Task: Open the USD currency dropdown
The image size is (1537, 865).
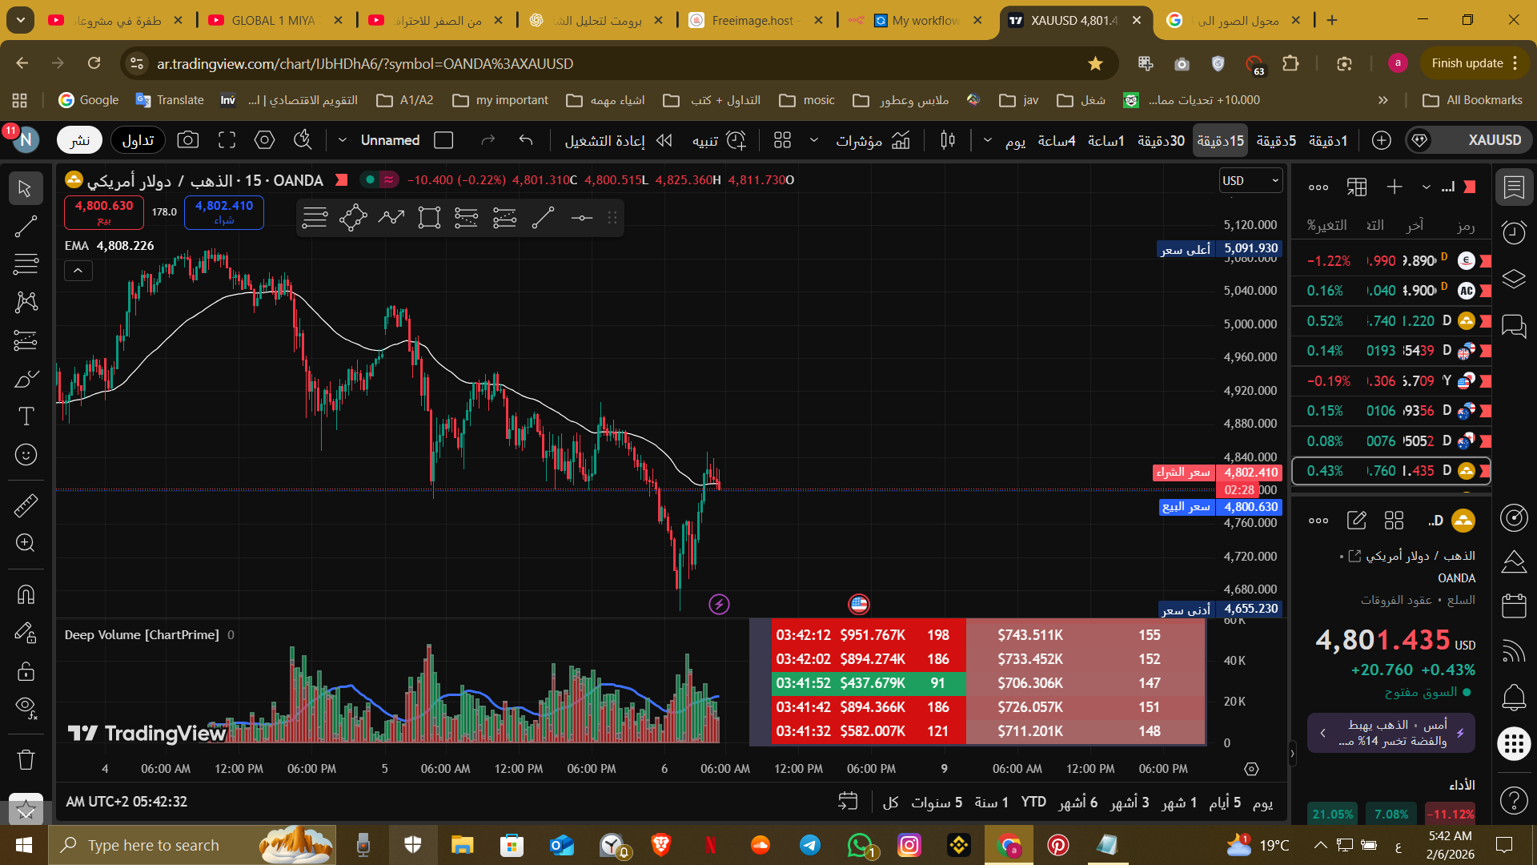Action: coord(1250,181)
